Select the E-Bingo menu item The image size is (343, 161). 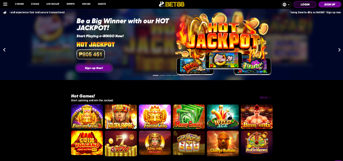point(19,4)
